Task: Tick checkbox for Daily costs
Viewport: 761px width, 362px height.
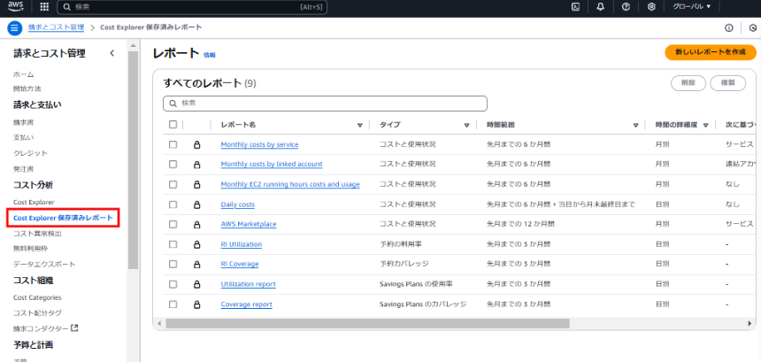Action: 173,204
